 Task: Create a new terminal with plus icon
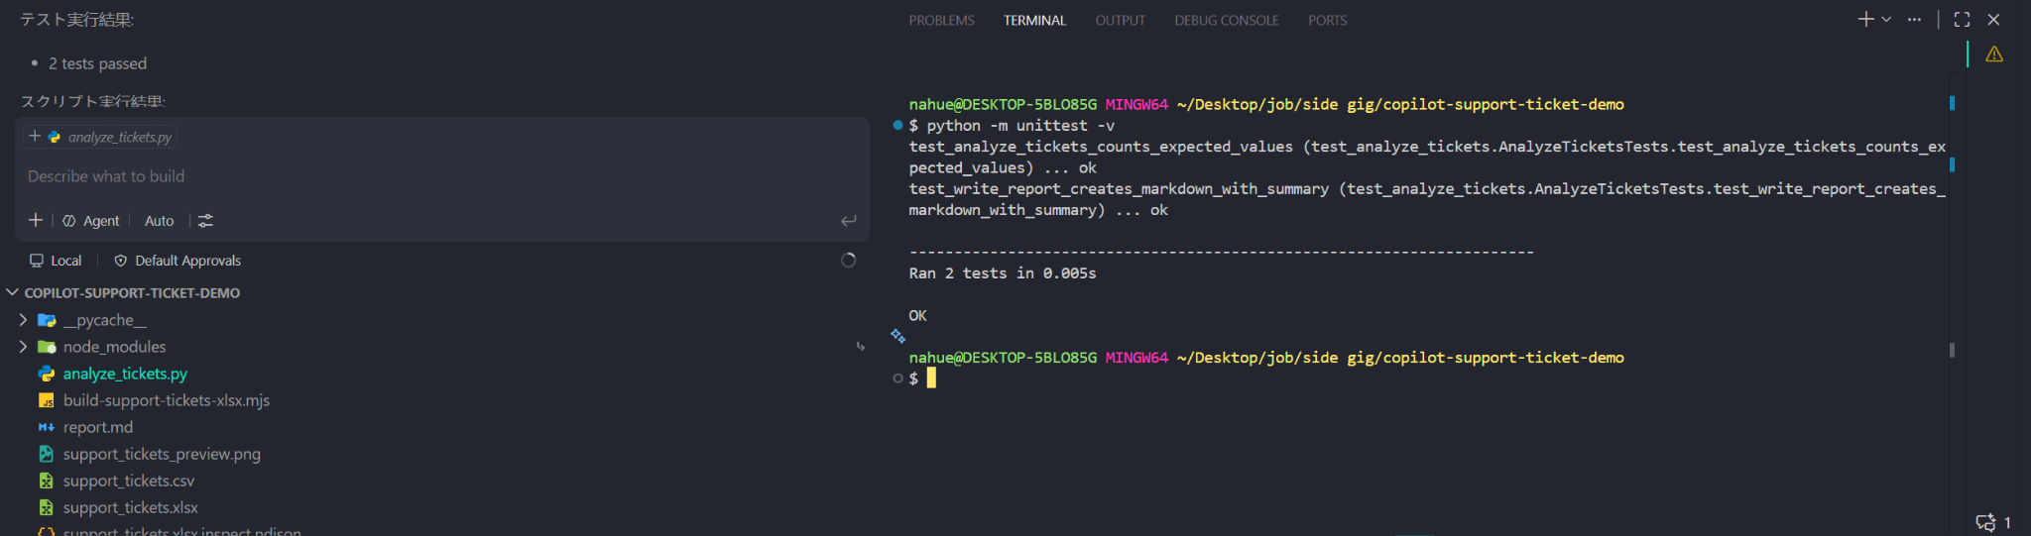(x=1865, y=19)
